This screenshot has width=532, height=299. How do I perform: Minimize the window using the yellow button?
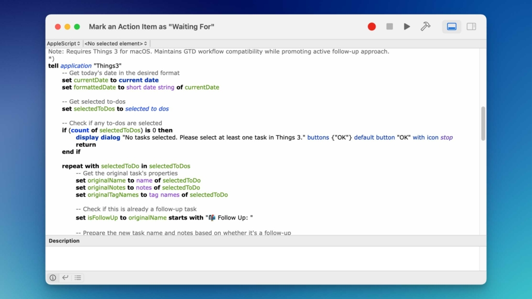click(67, 27)
